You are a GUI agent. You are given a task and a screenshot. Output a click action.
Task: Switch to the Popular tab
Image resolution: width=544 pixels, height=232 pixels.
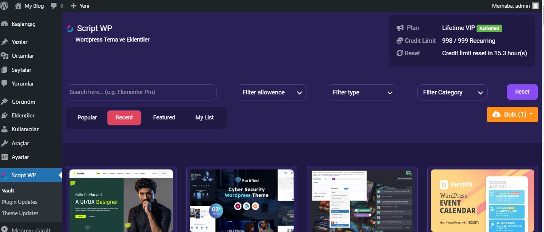[87, 117]
